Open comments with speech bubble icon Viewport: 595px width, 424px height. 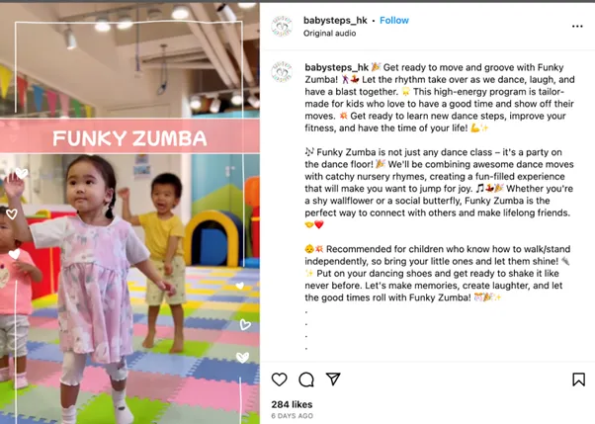pos(306,380)
